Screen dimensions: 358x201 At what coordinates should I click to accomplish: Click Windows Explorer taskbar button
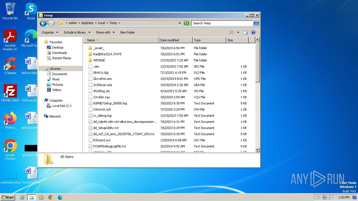click(31, 197)
